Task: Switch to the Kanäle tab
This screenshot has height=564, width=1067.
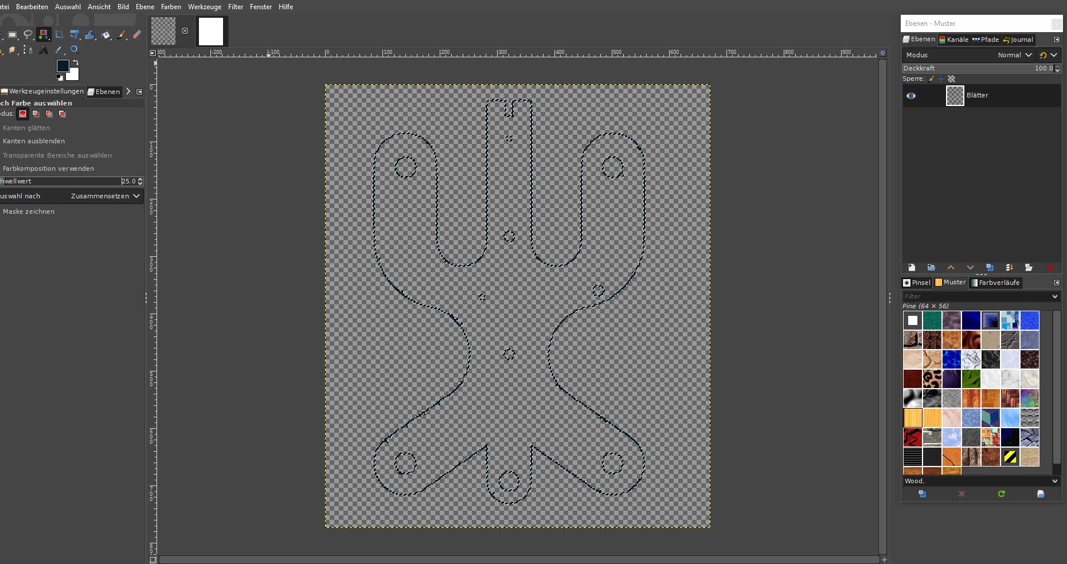Action: pos(953,40)
